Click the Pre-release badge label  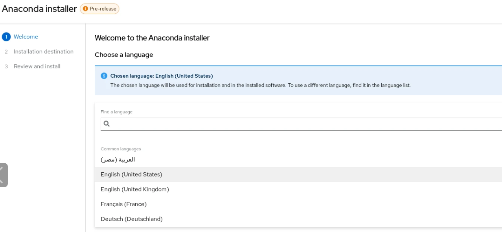(103, 9)
